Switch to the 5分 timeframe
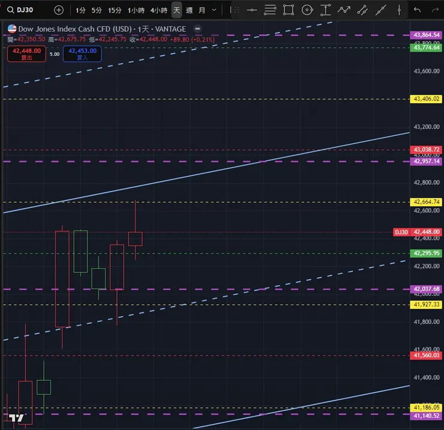 pyautogui.click(x=97, y=10)
